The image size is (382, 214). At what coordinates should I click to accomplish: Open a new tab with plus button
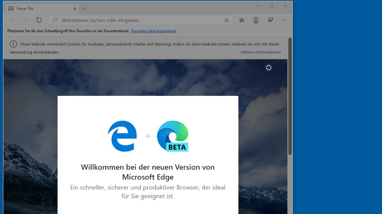(84, 9)
